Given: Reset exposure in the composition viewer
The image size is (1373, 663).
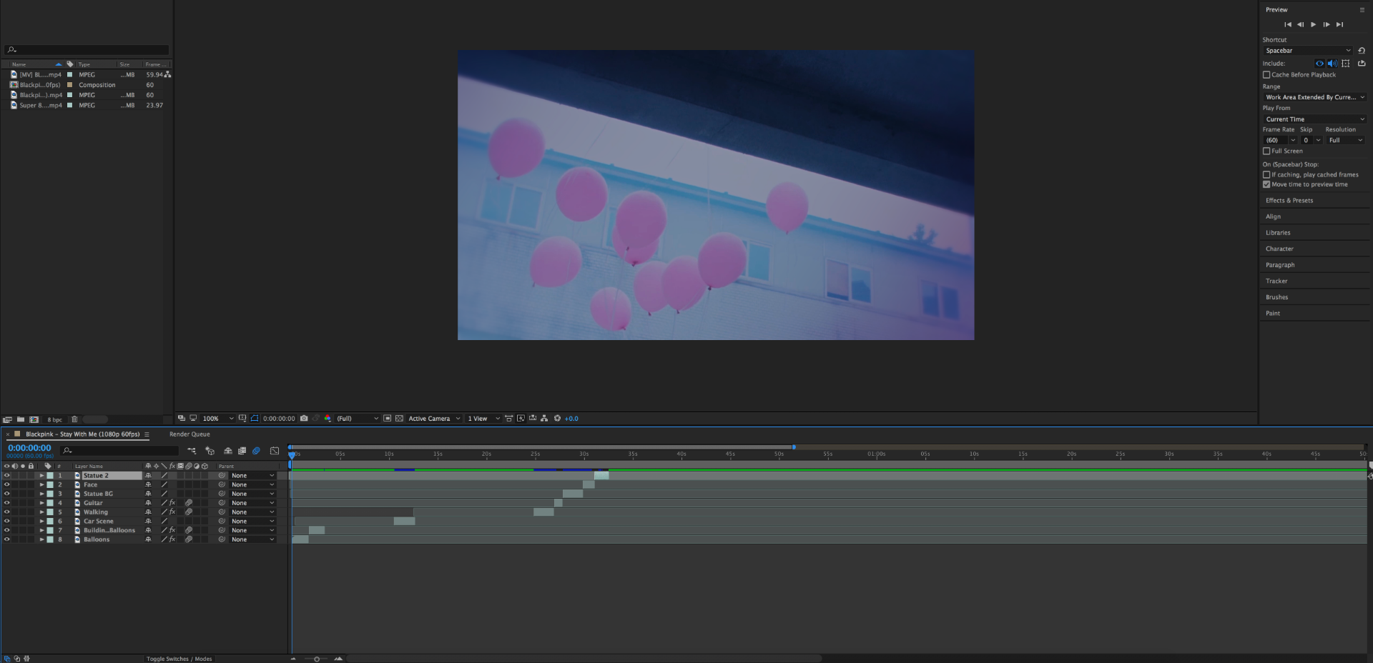Looking at the screenshot, I should pos(557,419).
